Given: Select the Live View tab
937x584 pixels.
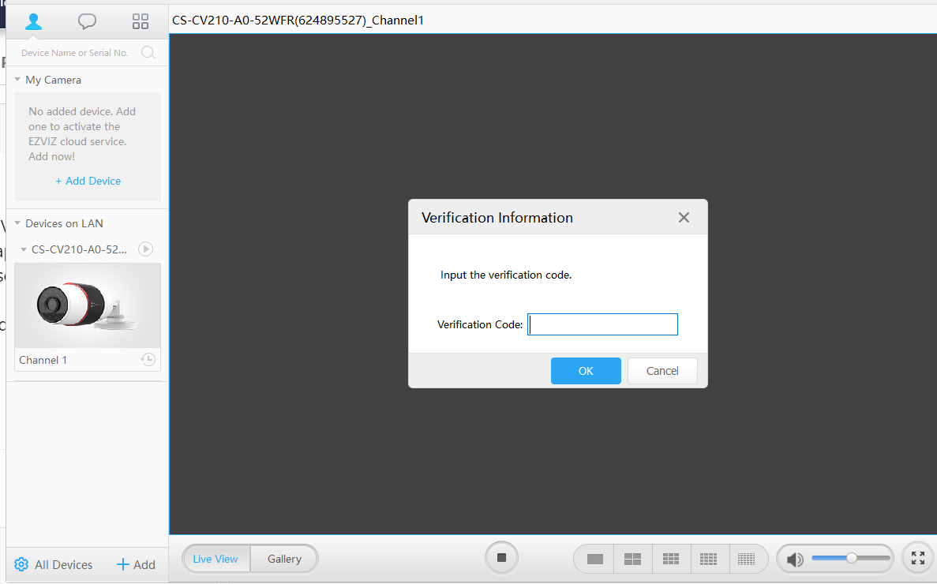Looking at the screenshot, I should pos(216,559).
